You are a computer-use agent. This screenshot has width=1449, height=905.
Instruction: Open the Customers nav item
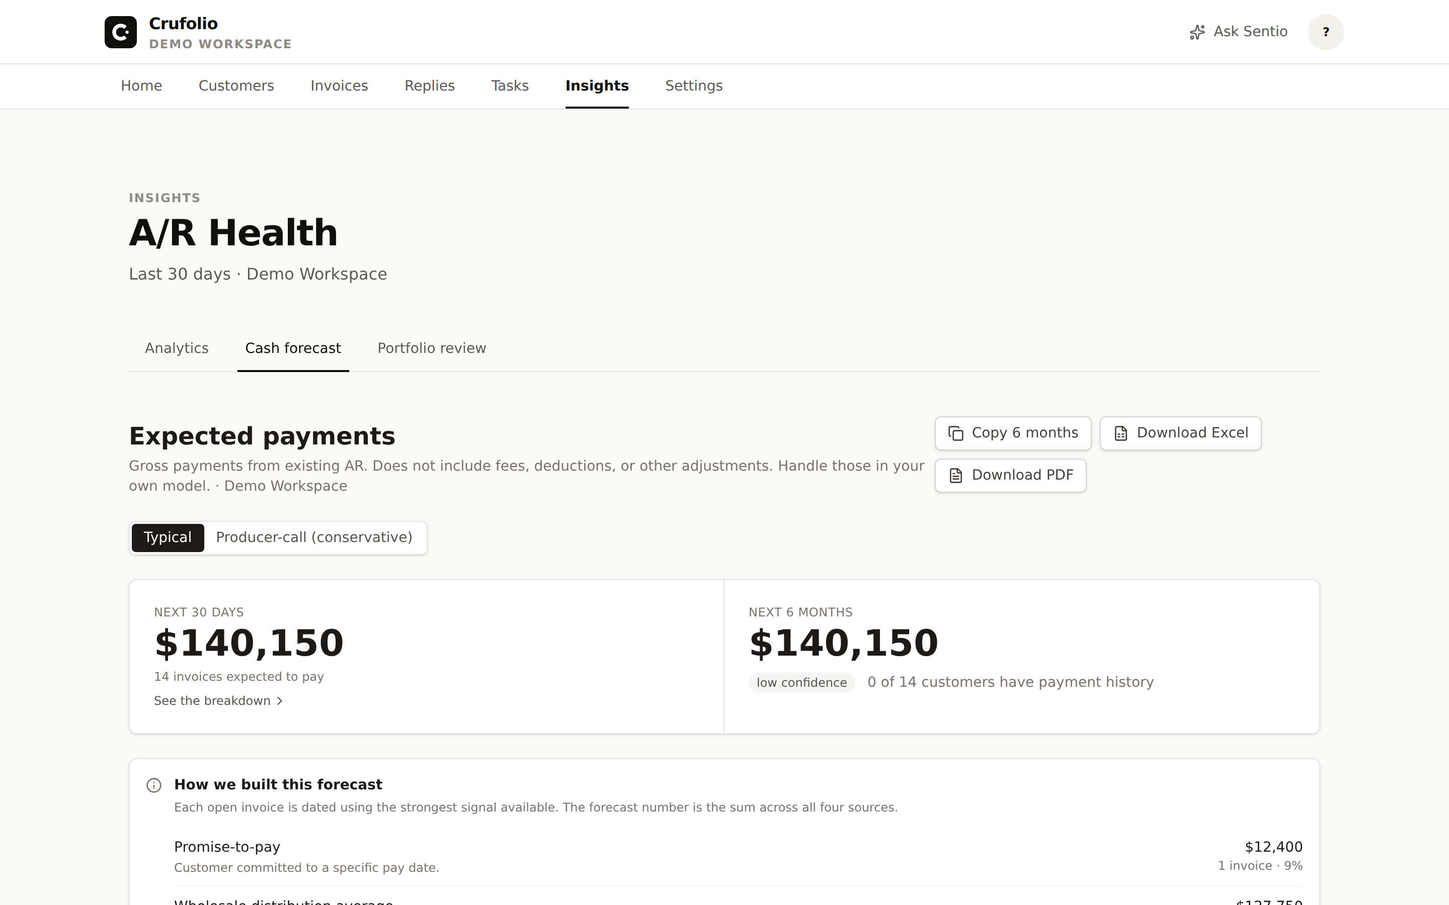pos(236,85)
